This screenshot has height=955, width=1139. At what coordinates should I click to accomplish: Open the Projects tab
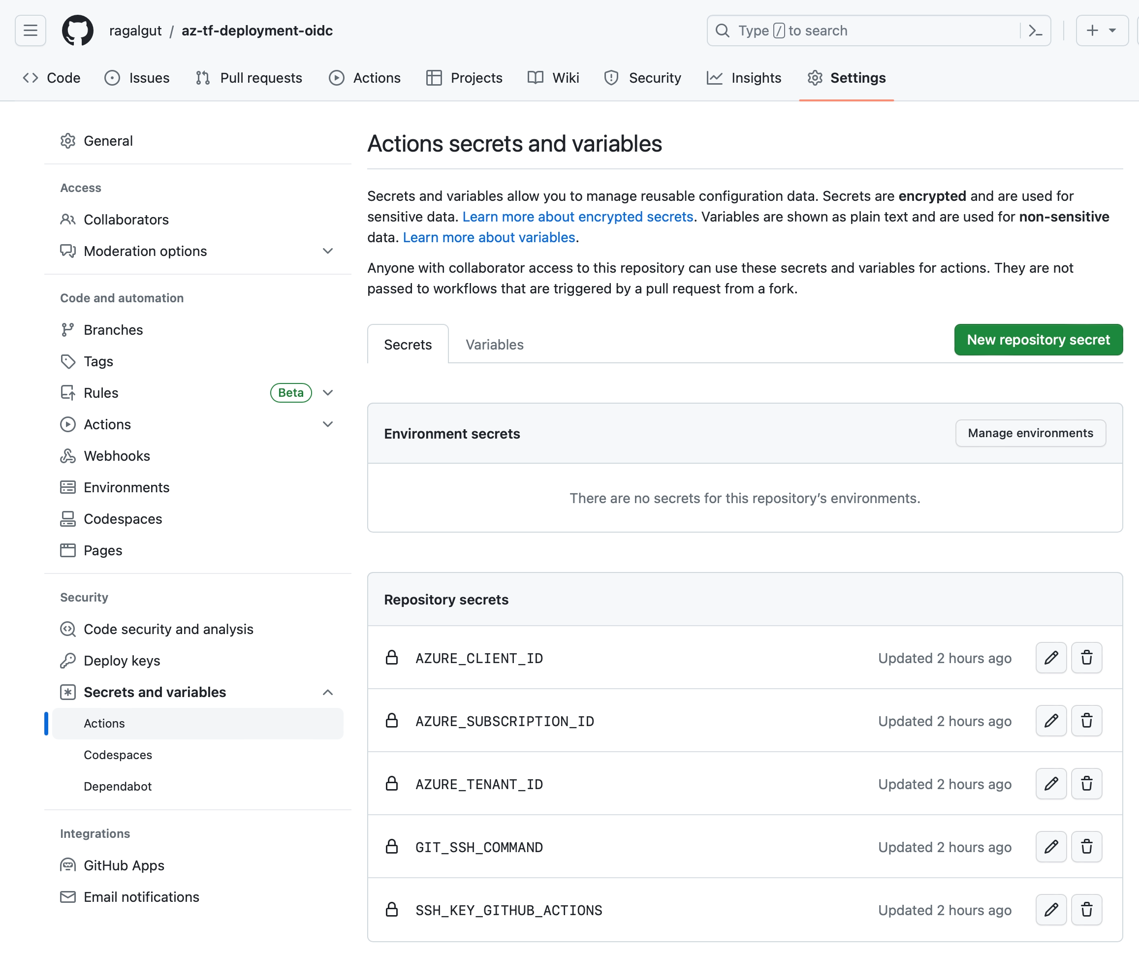pyautogui.click(x=464, y=78)
